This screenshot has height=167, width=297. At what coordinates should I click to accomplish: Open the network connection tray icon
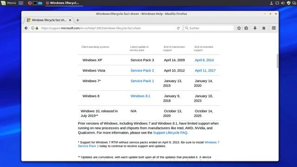(x=294, y=3)
